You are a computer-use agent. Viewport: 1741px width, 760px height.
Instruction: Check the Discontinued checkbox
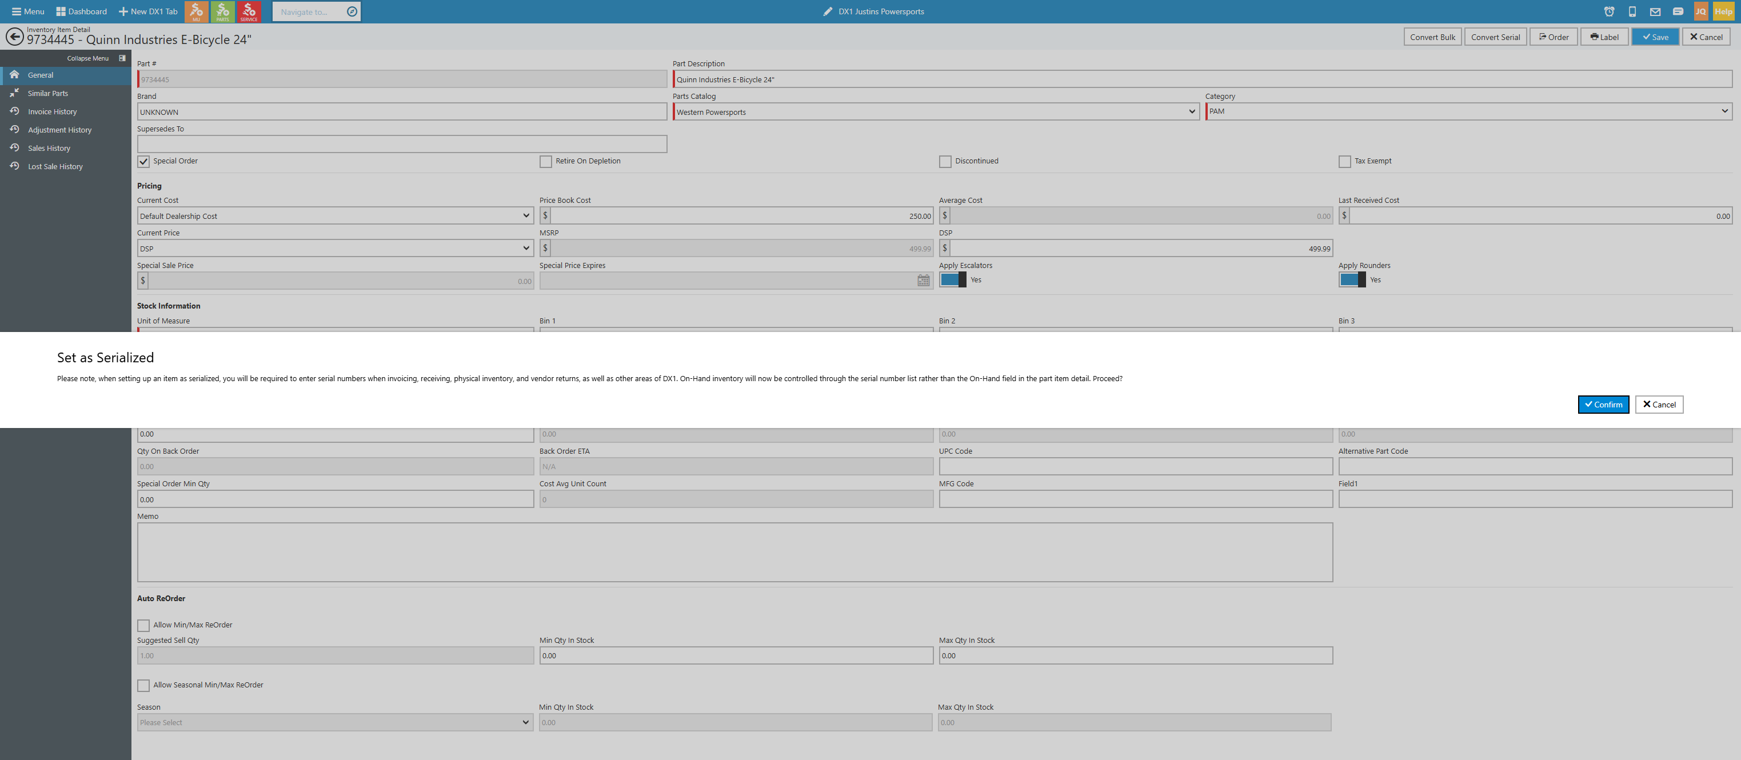[x=945, y=162]
